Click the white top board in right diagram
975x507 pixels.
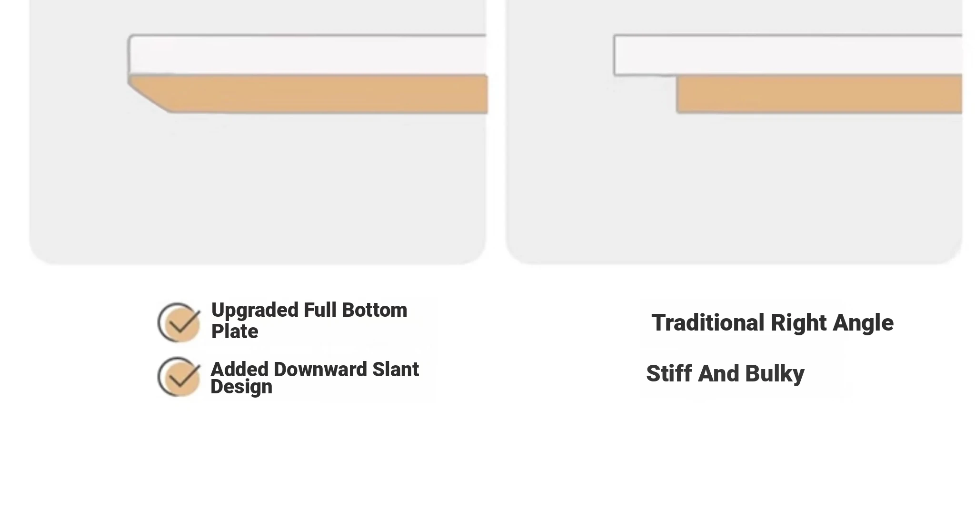pyautogui.click(x=788, y=55)
